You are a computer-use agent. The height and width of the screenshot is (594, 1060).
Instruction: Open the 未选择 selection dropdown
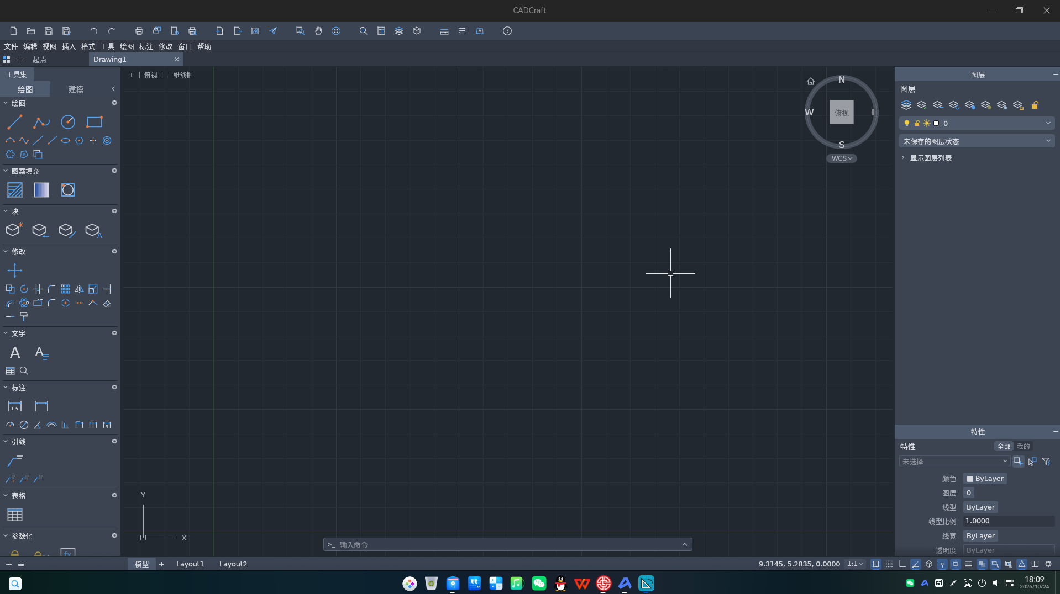tap(954, 462)
